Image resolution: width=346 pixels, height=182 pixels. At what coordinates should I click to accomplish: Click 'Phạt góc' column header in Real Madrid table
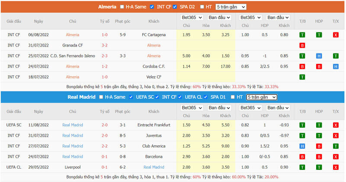click(x=123, y=112)
